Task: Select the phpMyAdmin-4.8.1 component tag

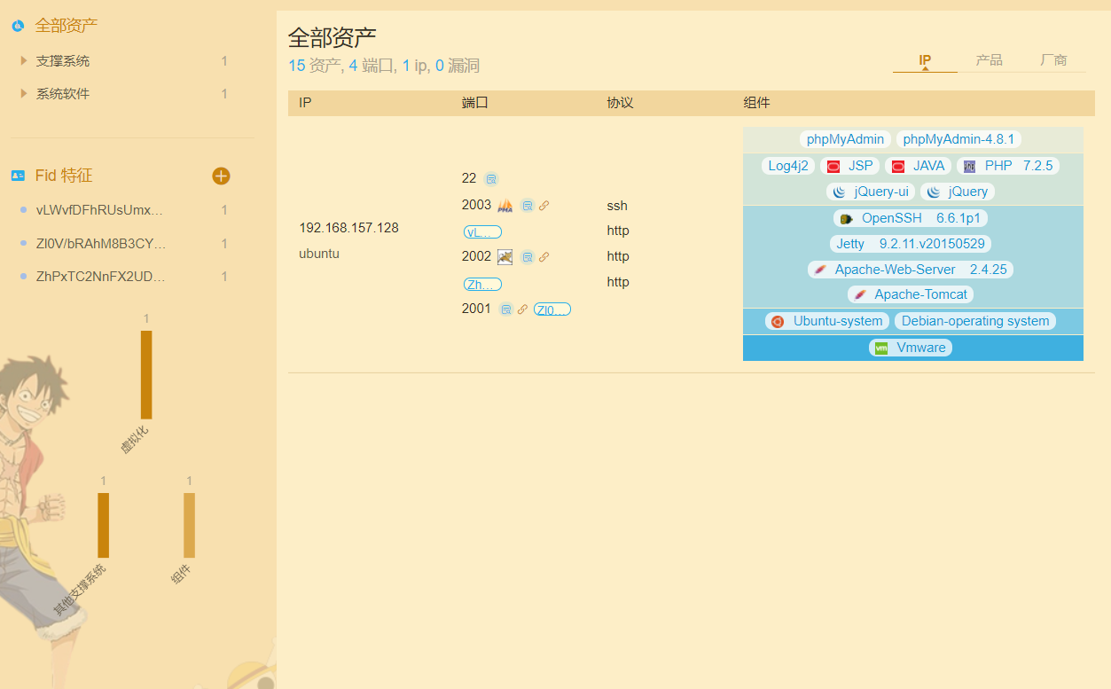Action: [x=959, y=139]
